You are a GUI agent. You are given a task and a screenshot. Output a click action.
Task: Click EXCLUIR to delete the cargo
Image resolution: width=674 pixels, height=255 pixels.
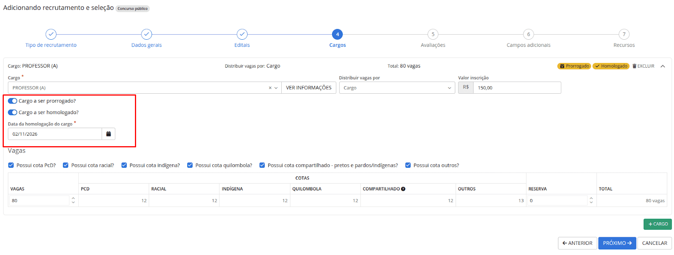(643, 66)
